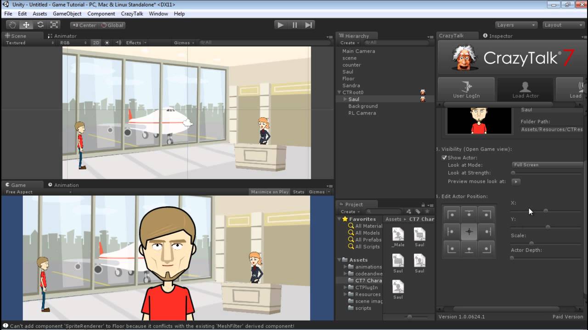Click Search by Label tag icon
The width and height of the screenshot is (588, 330).
[x=418, y=212]
